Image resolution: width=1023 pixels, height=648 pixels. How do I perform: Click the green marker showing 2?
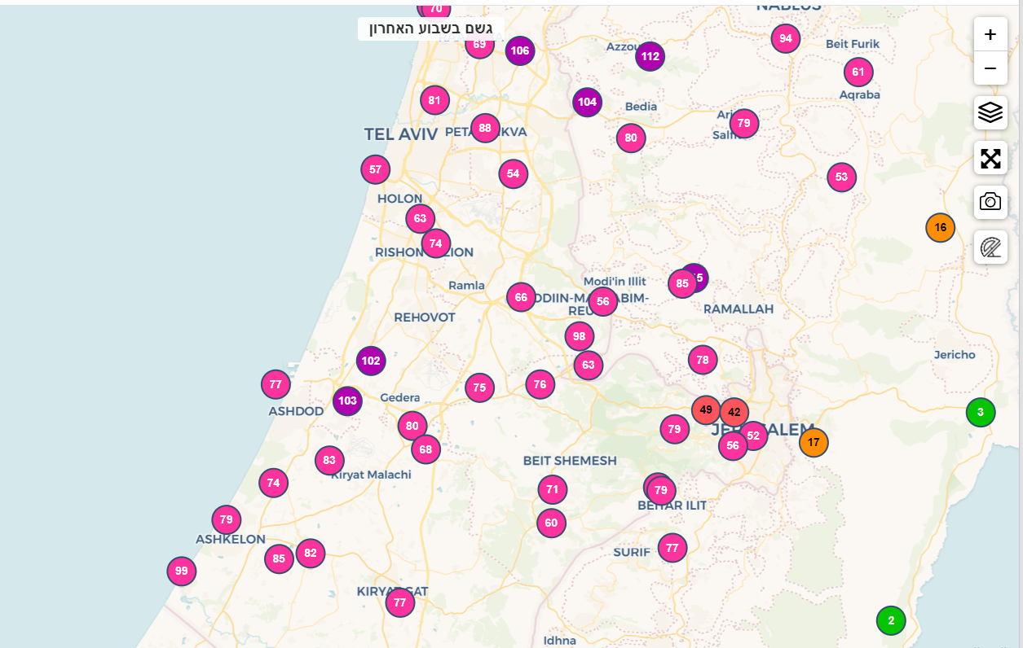pyautogui.click(x=891, y=620)
